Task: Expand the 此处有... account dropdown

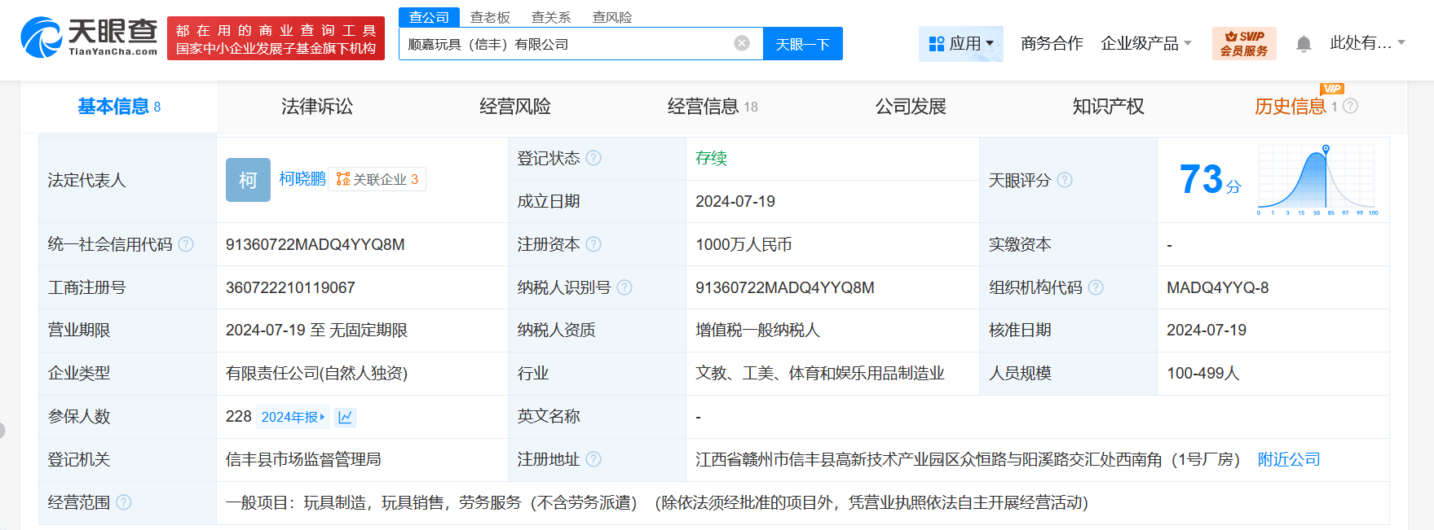Action: [1367, 43]
